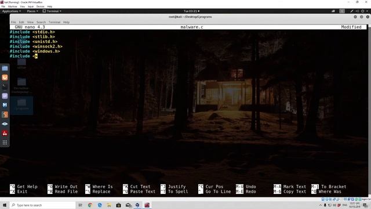Click the volume icon in the Kali top bar

pos(357,11)
